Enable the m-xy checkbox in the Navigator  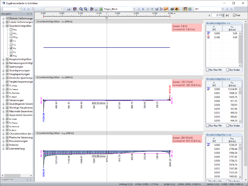(x=11, y=37)
